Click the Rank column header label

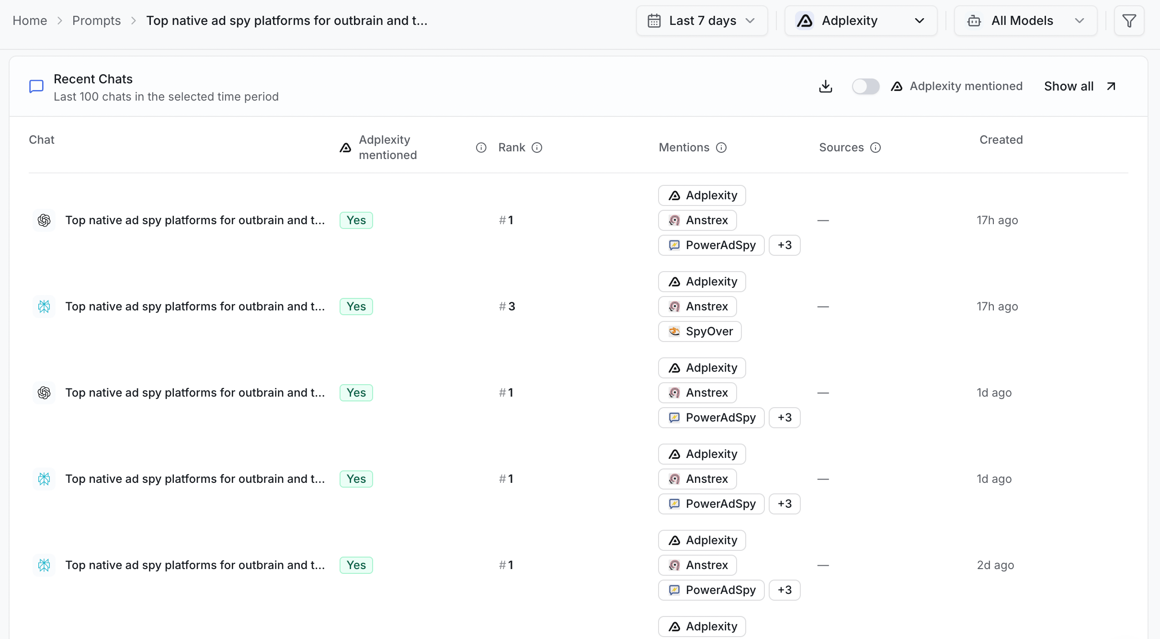[x=512, y=148]
